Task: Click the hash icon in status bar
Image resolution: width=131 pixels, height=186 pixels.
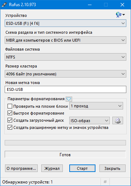Action: [105, 182]
